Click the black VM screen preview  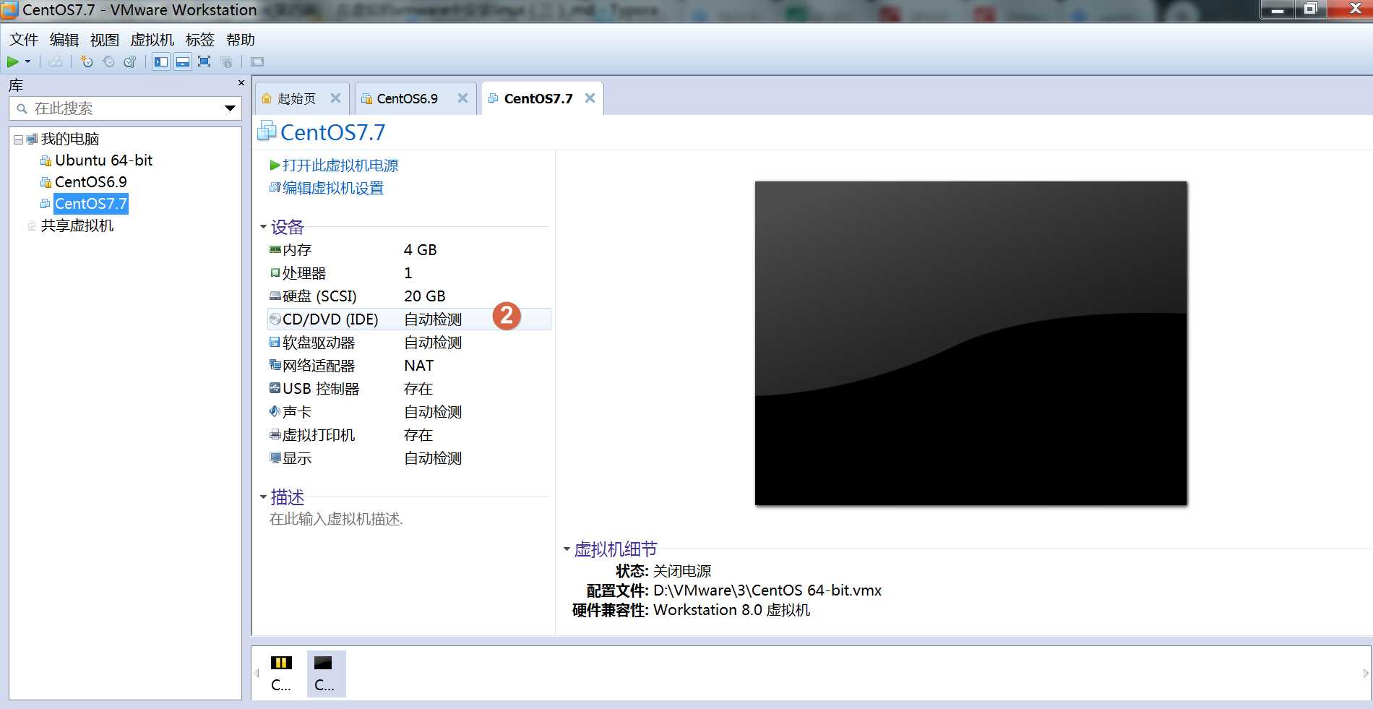pyautogui.click(x=970, y=343)
